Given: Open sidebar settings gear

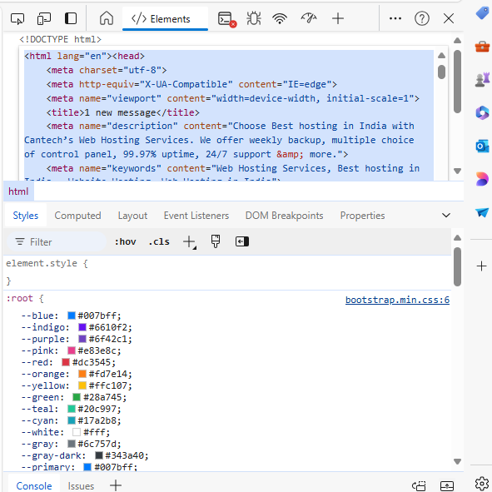Looking at the screenshot, I should pos(482,484).
